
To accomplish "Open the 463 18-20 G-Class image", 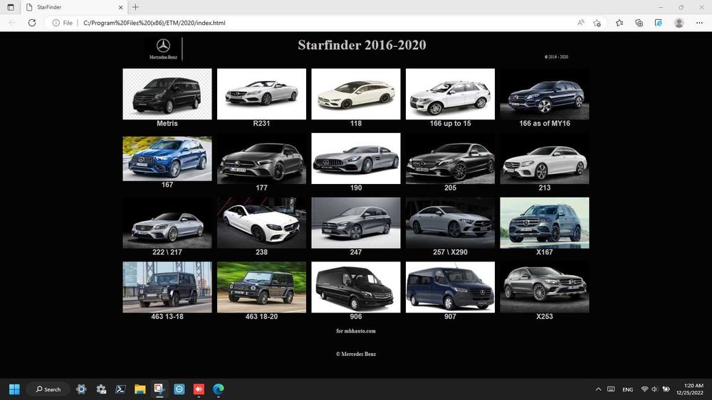I will 261,287.
